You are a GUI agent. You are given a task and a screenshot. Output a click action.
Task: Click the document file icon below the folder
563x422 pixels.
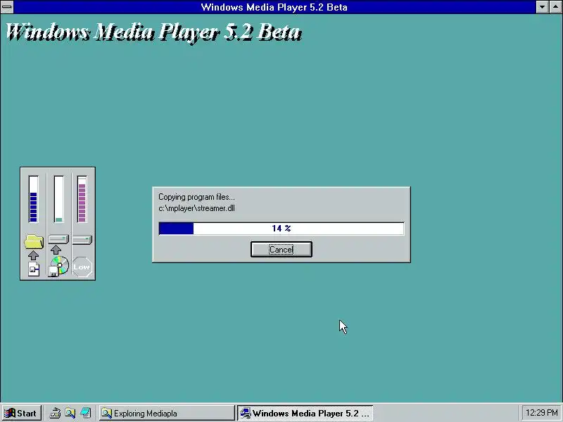tap(34, 269)
